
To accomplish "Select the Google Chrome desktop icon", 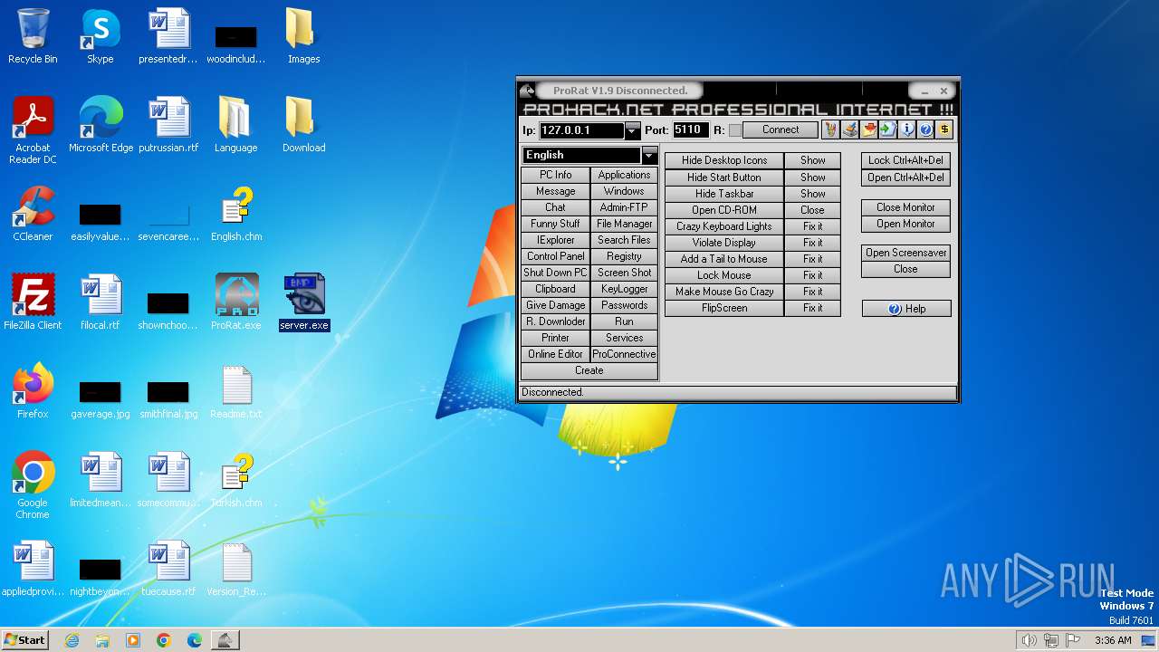I will click(33, 485).
